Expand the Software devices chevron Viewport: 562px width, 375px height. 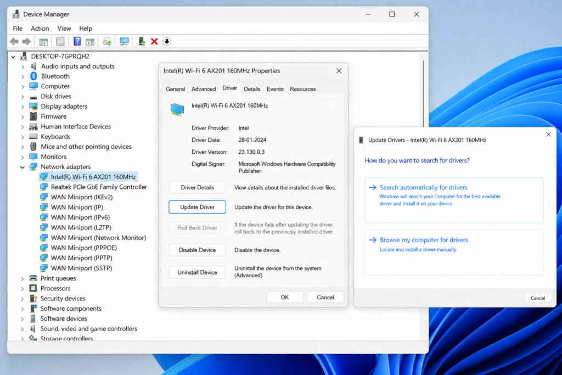(x=23, y=318)
